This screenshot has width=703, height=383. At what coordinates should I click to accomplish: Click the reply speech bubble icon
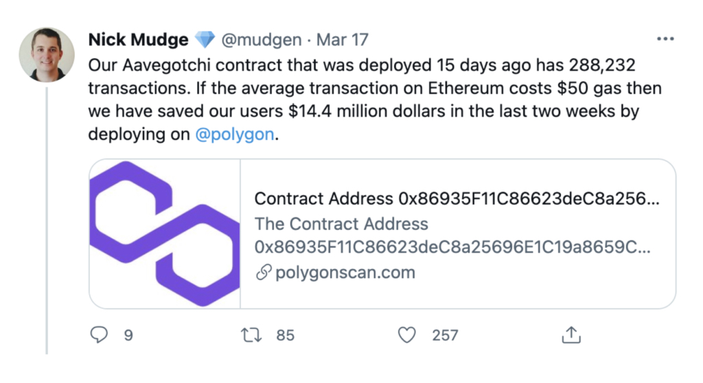[100, 334]
